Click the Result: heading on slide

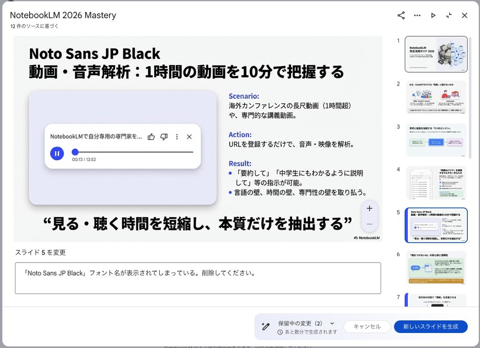click(x=240, y=164)
